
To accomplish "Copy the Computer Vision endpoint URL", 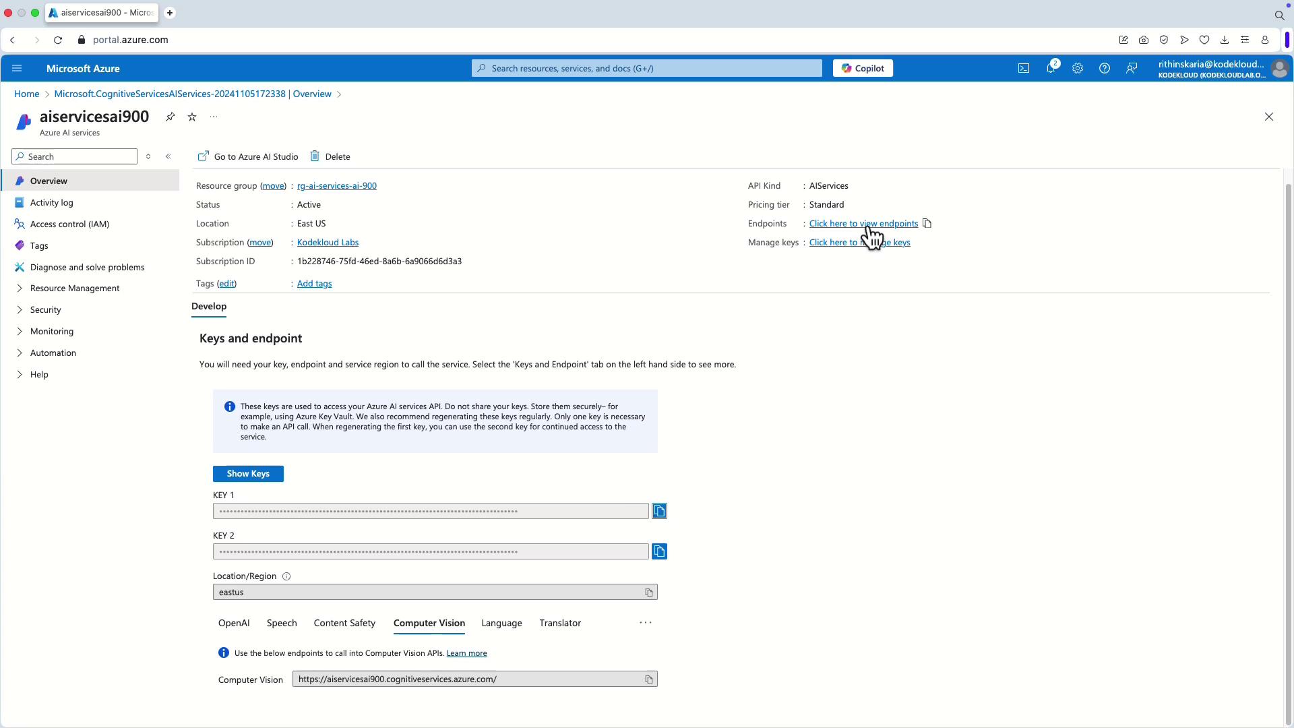I will pyautogui.click(x=648, y=679).
